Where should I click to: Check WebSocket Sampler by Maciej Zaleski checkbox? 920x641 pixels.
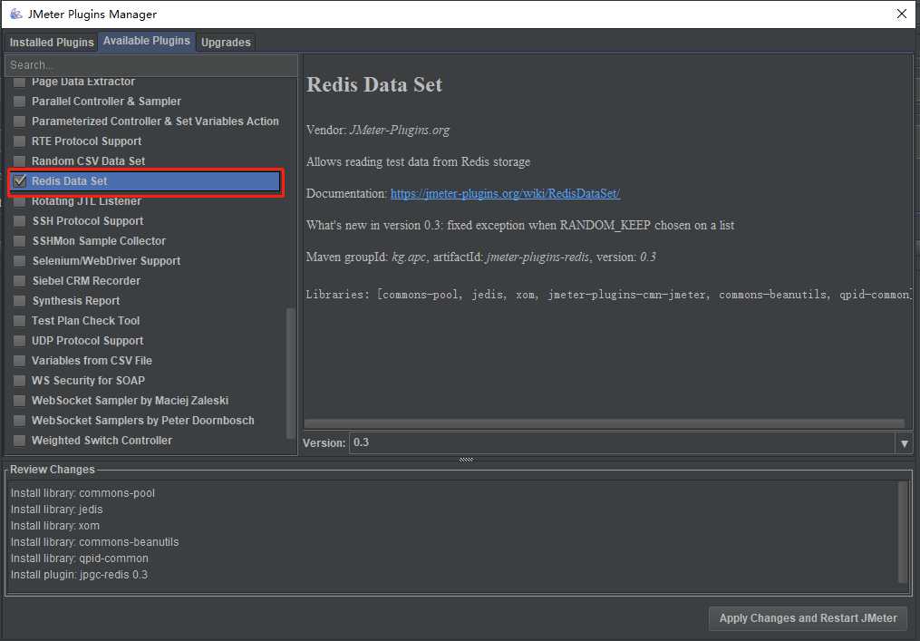[19, 401]
